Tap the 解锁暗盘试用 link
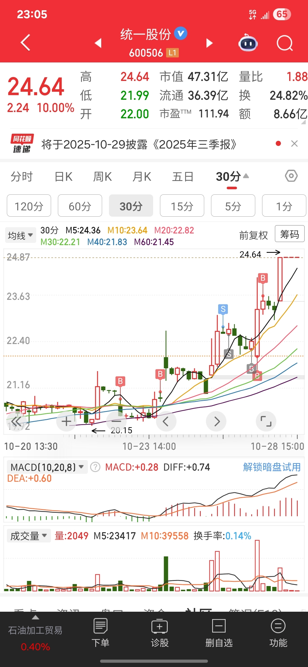 [x=272, y=467]
